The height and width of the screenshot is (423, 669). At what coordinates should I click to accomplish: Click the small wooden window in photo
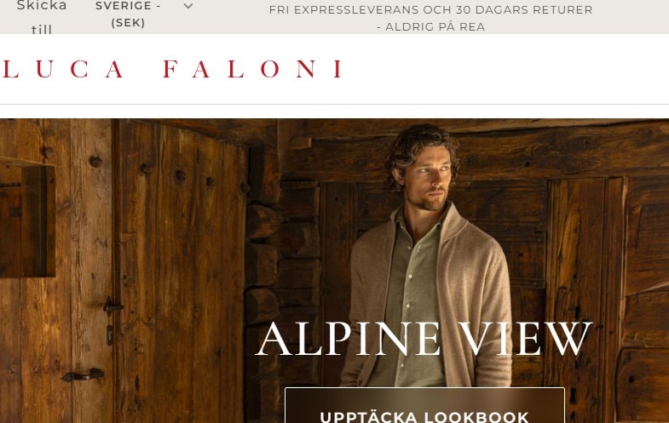27,219
